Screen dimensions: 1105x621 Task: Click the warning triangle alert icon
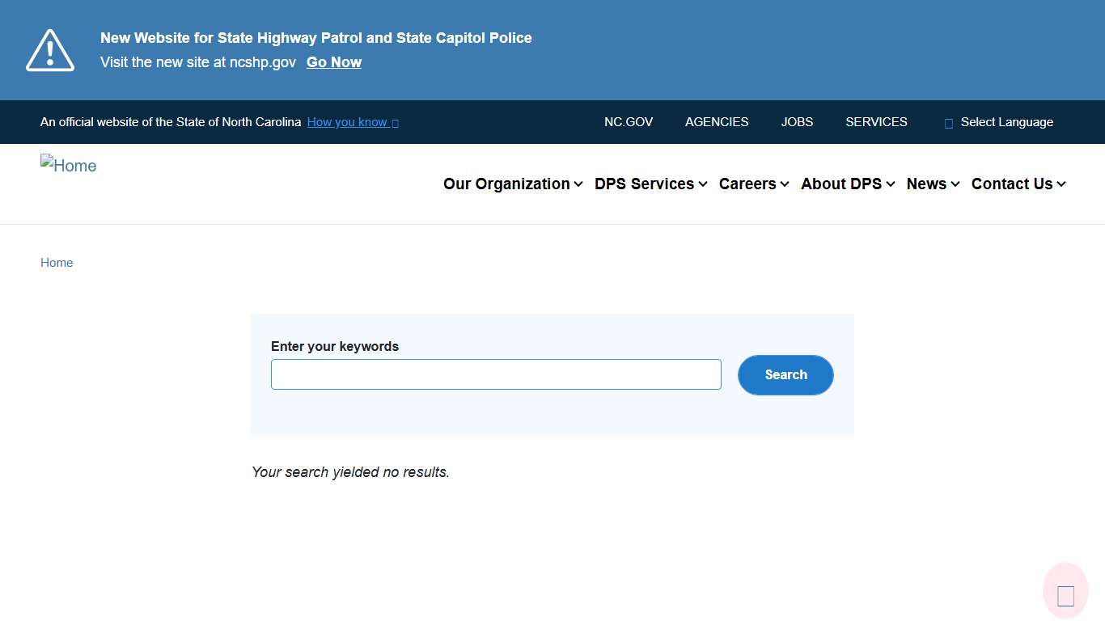pos(49,49)
